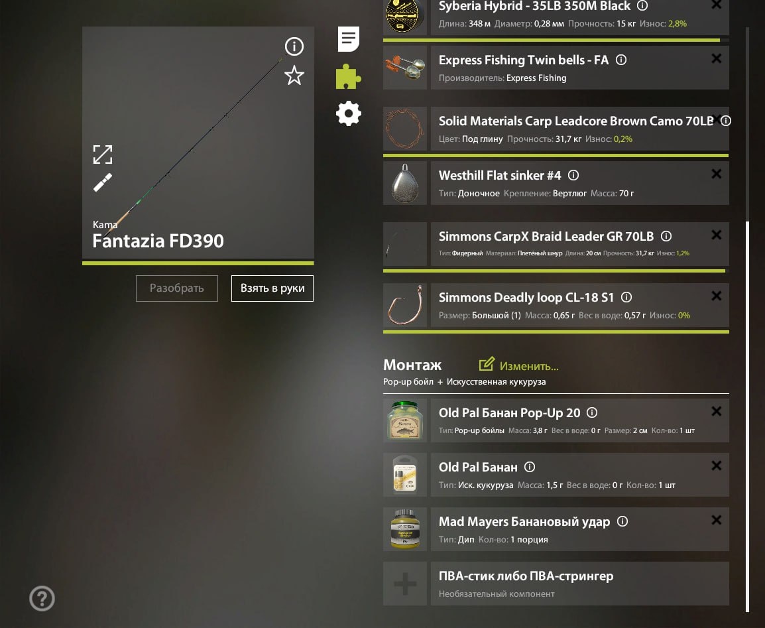
Task: Remove Express Fishing Twin bells from setup
Action: point(716,58)
